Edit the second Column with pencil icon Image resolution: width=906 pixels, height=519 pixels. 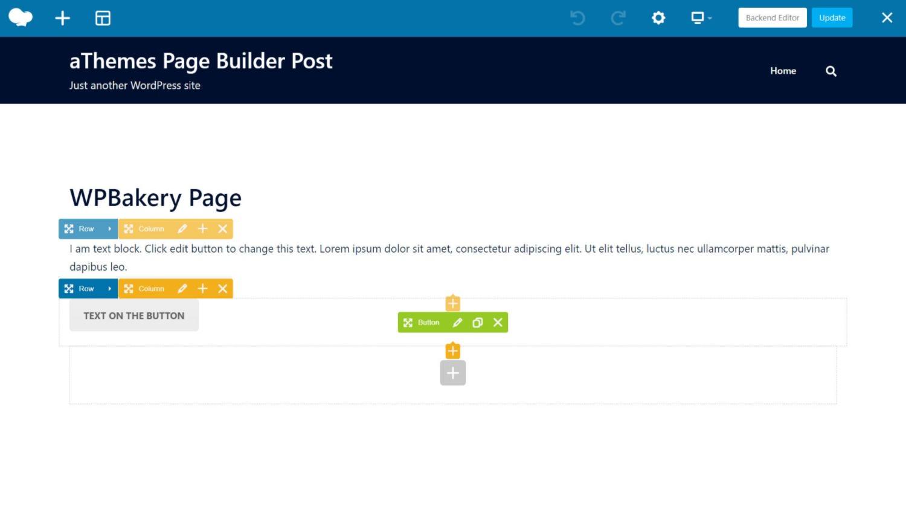coord(182,289)
